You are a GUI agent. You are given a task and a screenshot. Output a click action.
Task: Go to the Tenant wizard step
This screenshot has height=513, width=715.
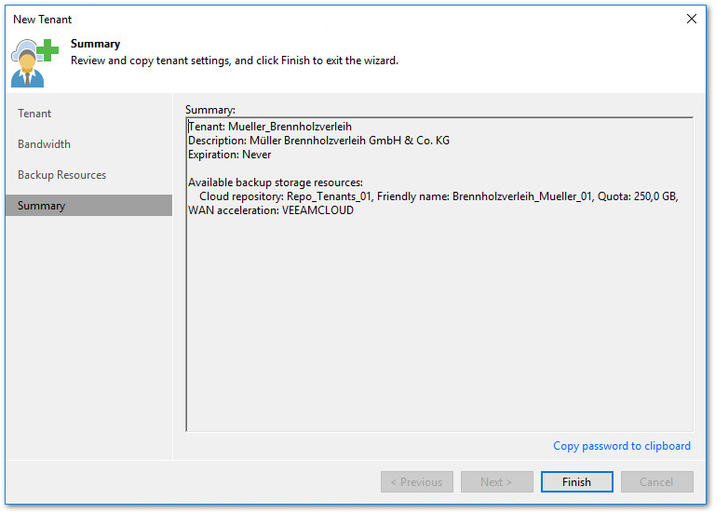[x=34, y=114]
